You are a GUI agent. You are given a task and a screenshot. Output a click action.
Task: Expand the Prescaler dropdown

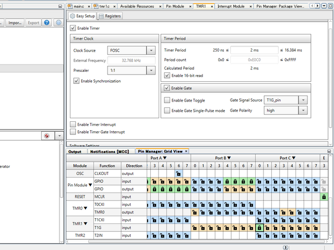pyautogui.click(x=151, y=70)
